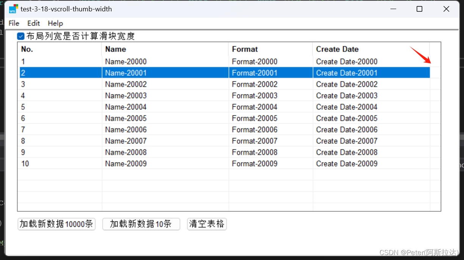Viewport: 464px width, 260px height.
Task: Click cell Format-20001
Action: click(x=271, y=73)
